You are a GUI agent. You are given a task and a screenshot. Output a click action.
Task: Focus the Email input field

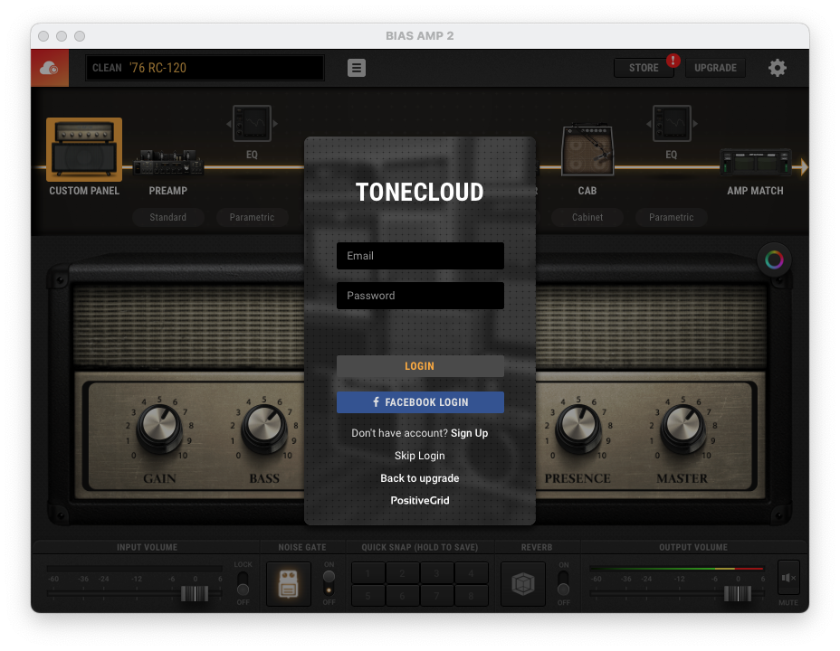coord(420,256)
